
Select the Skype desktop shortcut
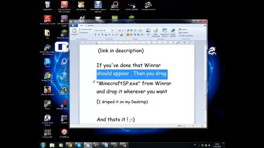coord(47,62)
